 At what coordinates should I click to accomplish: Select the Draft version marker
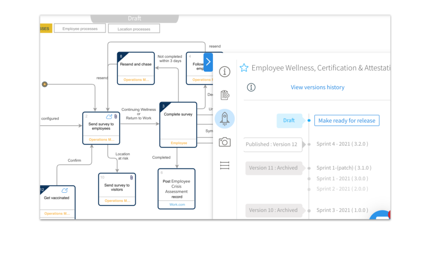point(289,121)
